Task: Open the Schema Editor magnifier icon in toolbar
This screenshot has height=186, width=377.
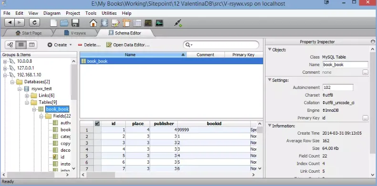Action: (104, 23)
